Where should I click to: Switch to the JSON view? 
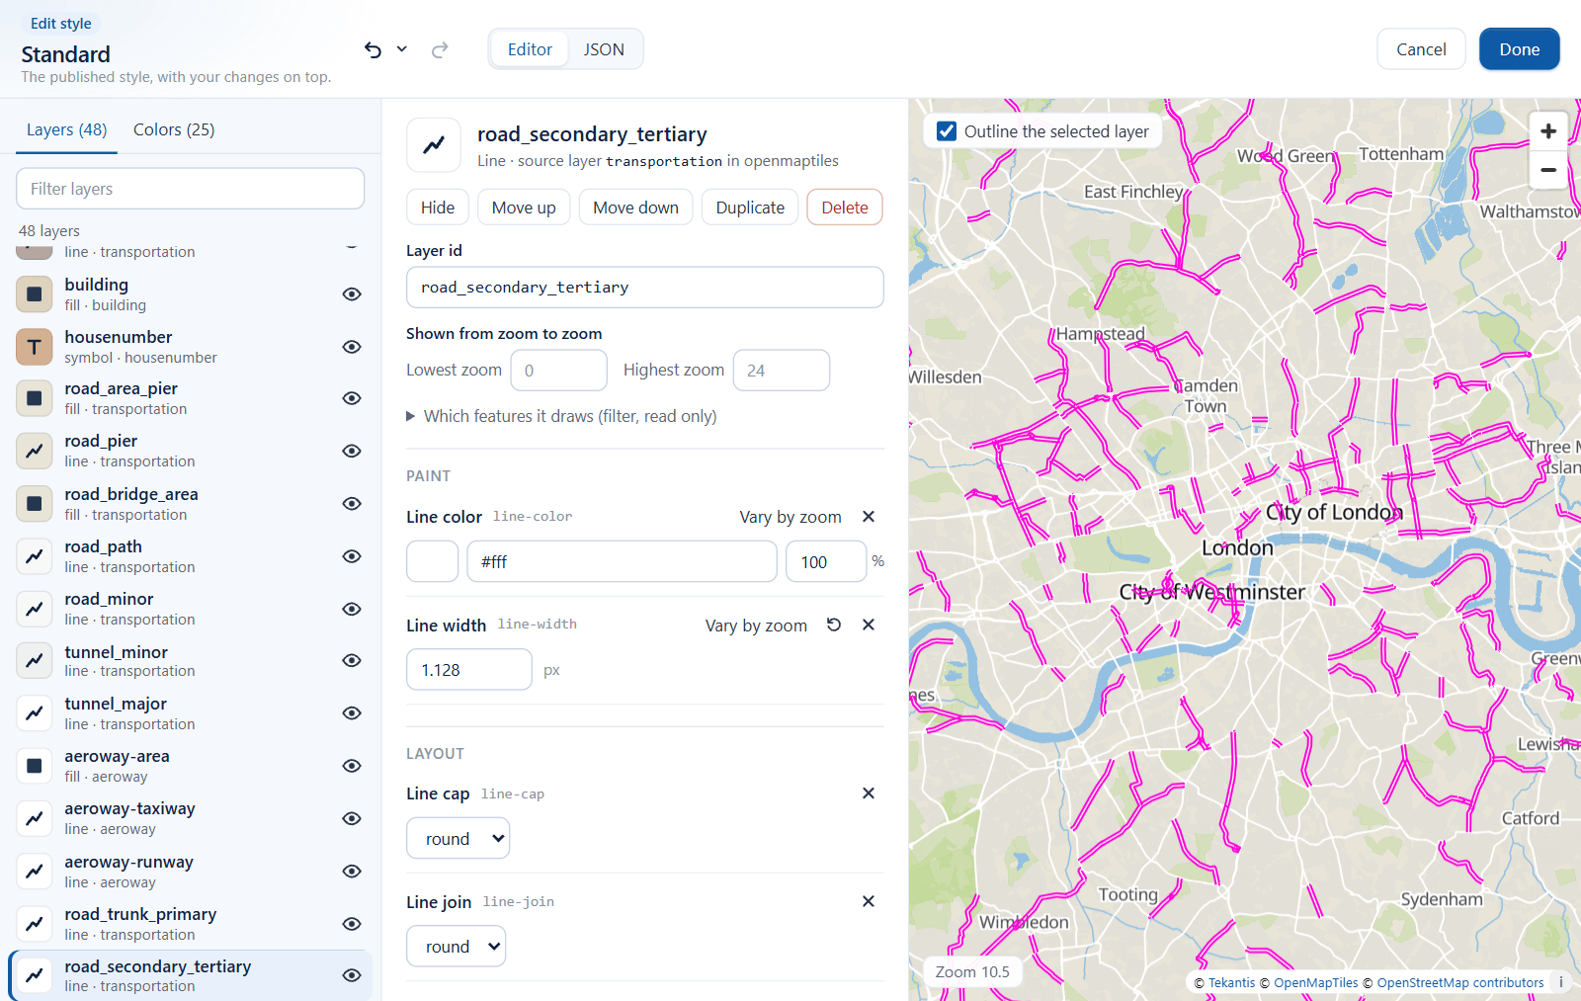tap(604, 49)
